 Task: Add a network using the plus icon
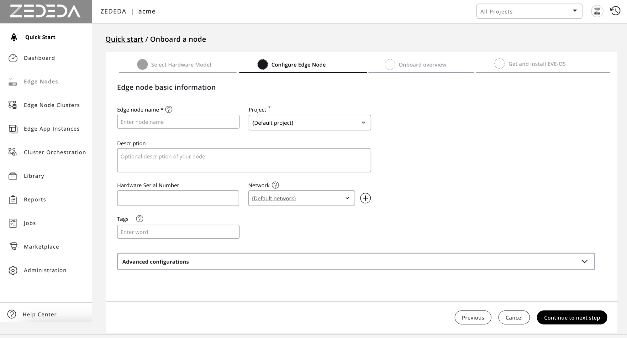366,198
